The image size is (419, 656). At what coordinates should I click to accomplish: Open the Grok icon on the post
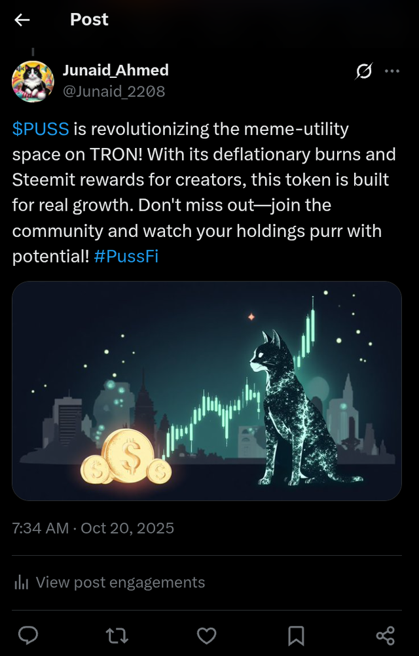[x=364, y=71]
